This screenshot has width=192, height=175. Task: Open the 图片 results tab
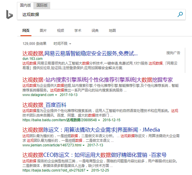click(43, 31)
